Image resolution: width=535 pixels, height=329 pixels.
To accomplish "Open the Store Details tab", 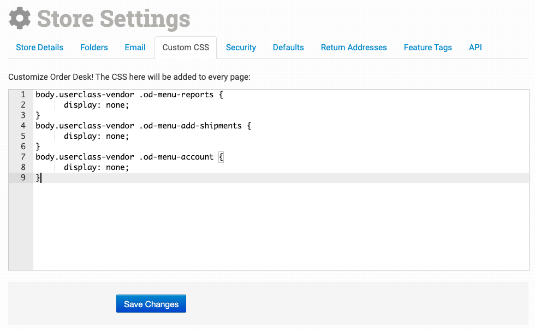I will [x=40, y=48].
